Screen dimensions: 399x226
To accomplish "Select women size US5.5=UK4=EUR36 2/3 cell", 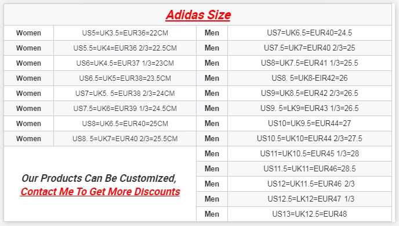I will tap(125, 48).
